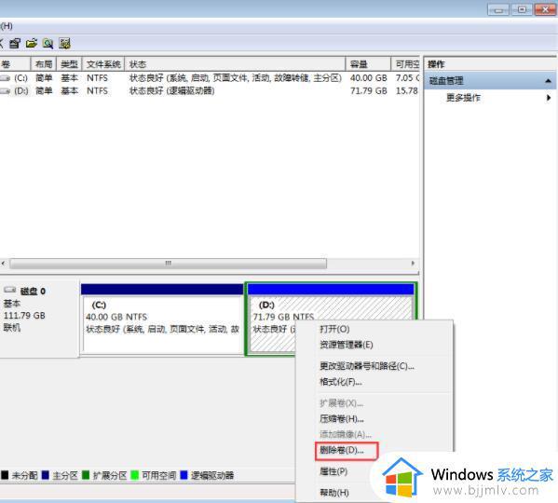Screen dimensions: 558x503
Task: Click the Properties toolbar icon
Action: click(x=15, y=44)
